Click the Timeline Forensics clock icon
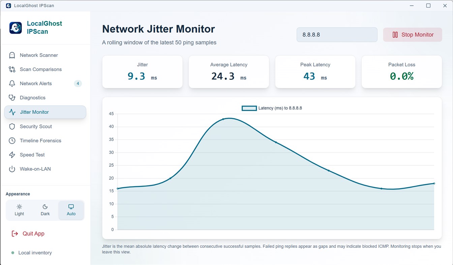 tap(12, 141)
